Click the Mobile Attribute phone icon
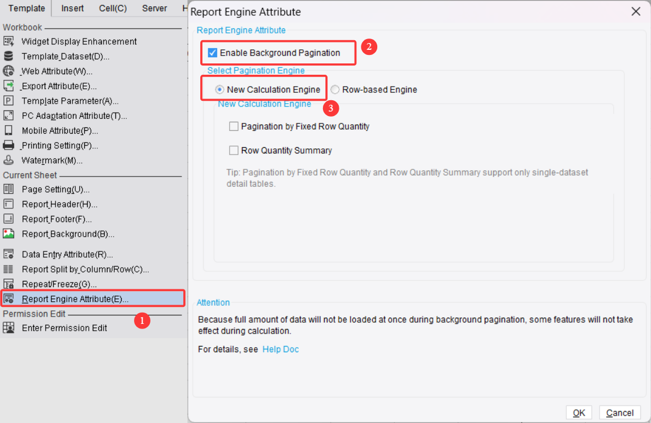Image resolution: width=651 pixels, height=423 pixels. (x=8, y=130)
